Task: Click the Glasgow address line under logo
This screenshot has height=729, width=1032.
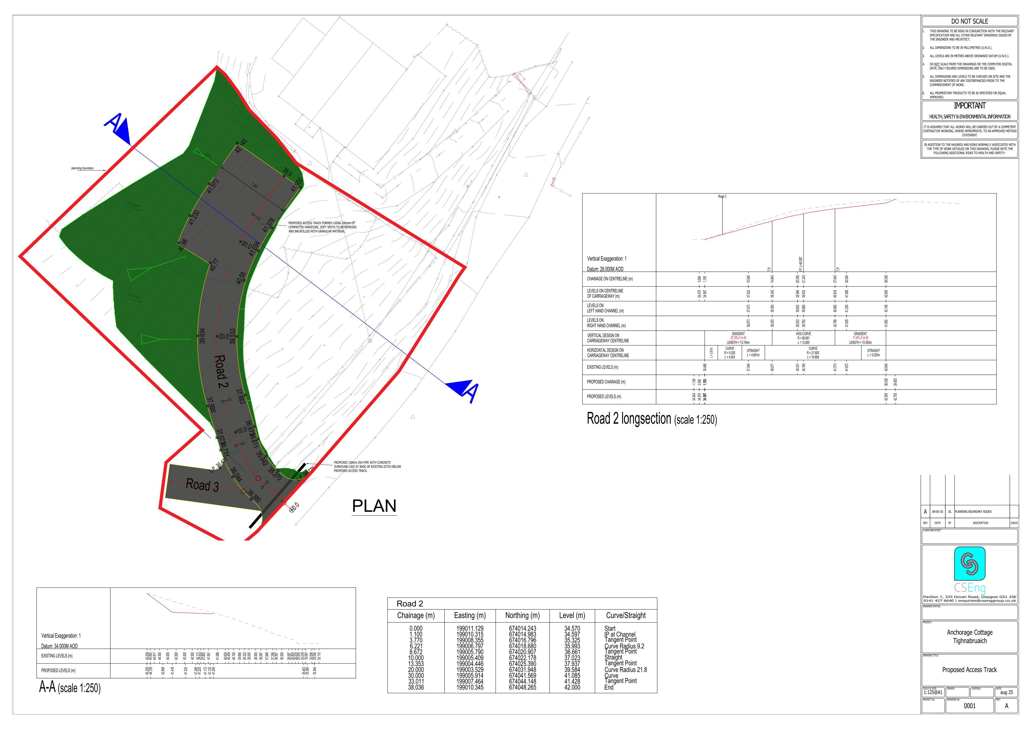Action: [x=970, y=597]
